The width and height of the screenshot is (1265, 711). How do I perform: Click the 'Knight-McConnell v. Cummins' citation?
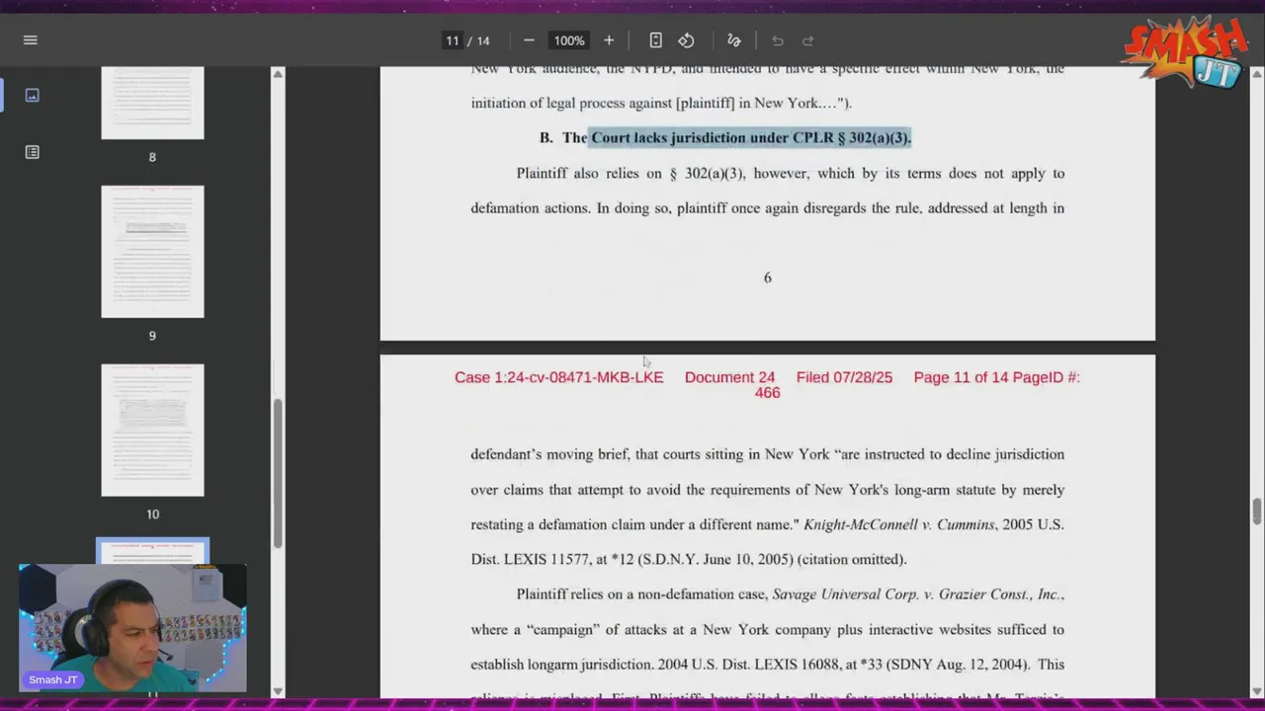tap(898, 524)
